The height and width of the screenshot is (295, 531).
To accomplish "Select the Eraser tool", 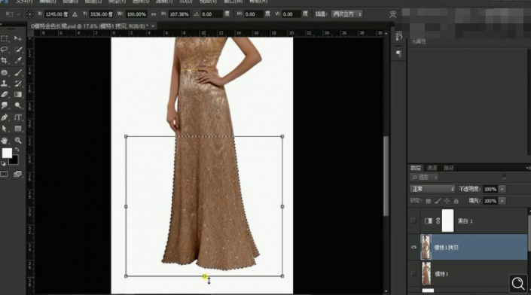I will 5,94.
